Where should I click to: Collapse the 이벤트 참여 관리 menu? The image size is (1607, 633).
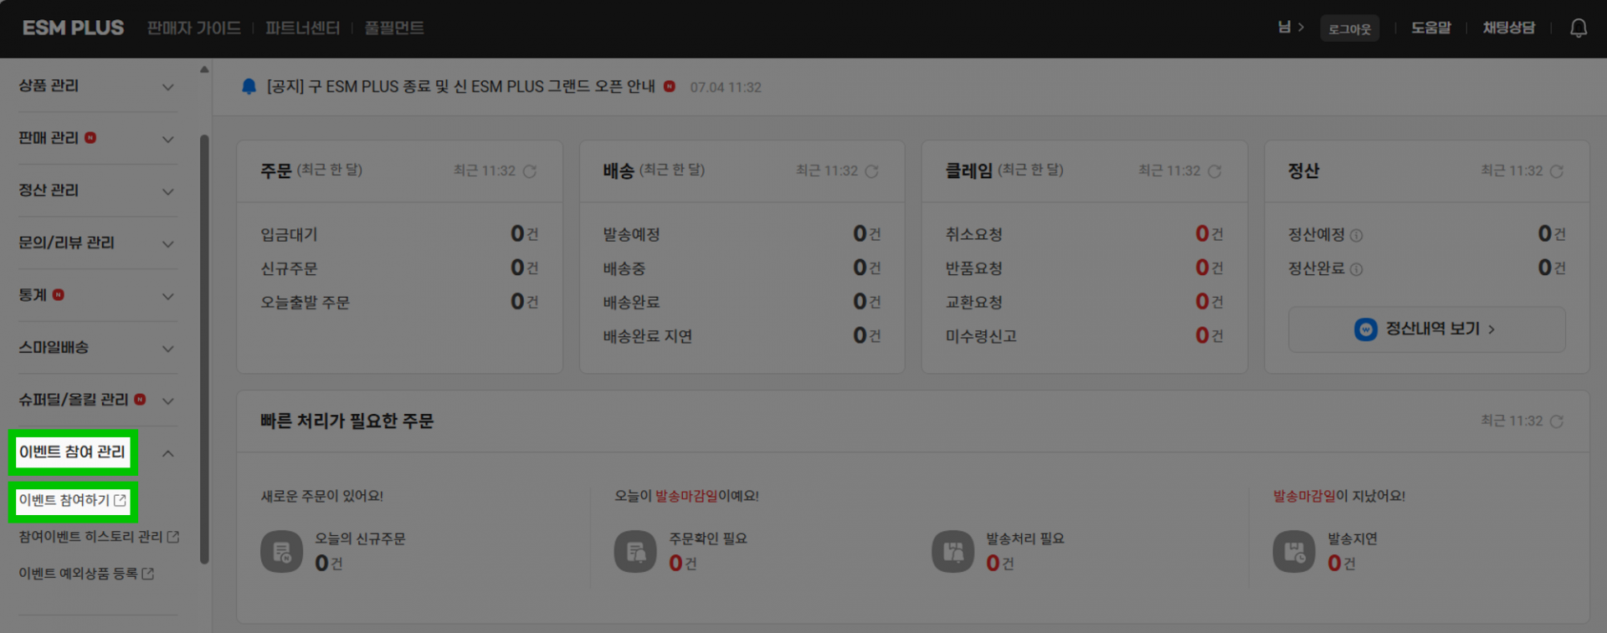[x=168, y=453]
